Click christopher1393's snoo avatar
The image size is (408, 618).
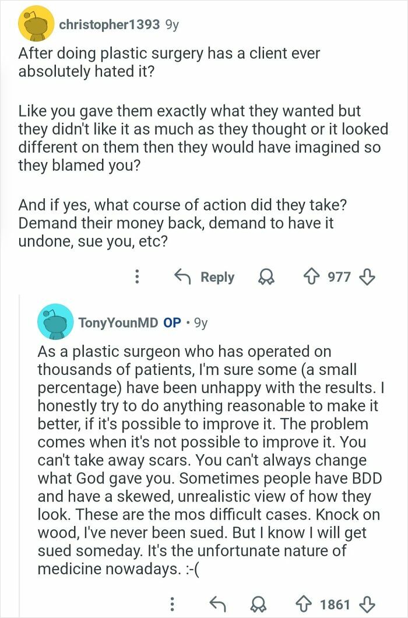(x=37, y=22)
